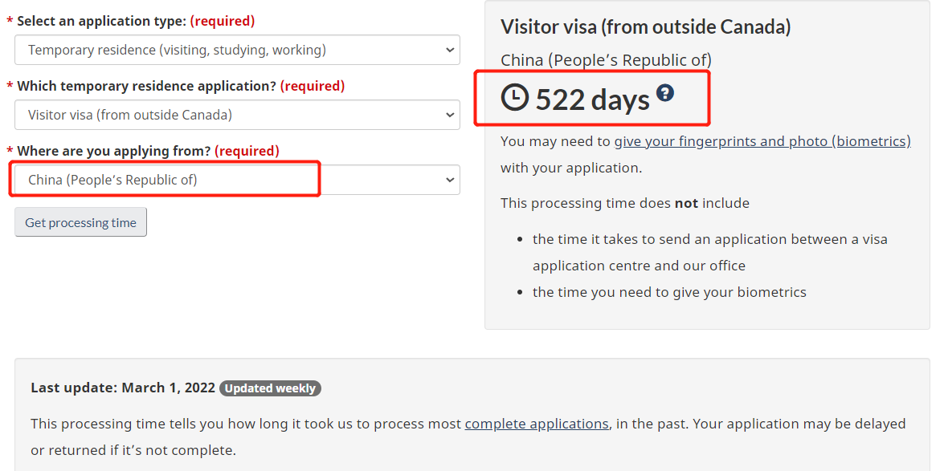Click the 522 days processing time text
Viewport: 944px width, 471px height.
coord(592,99)
